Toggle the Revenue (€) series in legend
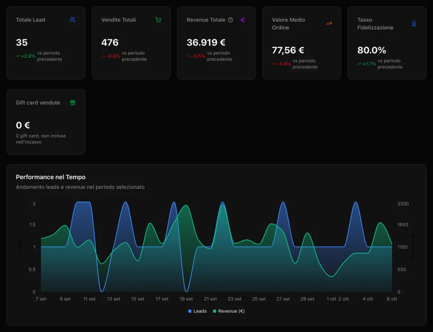Image resolution: width=433 pixels, height=332 pixels. (229, 311)
